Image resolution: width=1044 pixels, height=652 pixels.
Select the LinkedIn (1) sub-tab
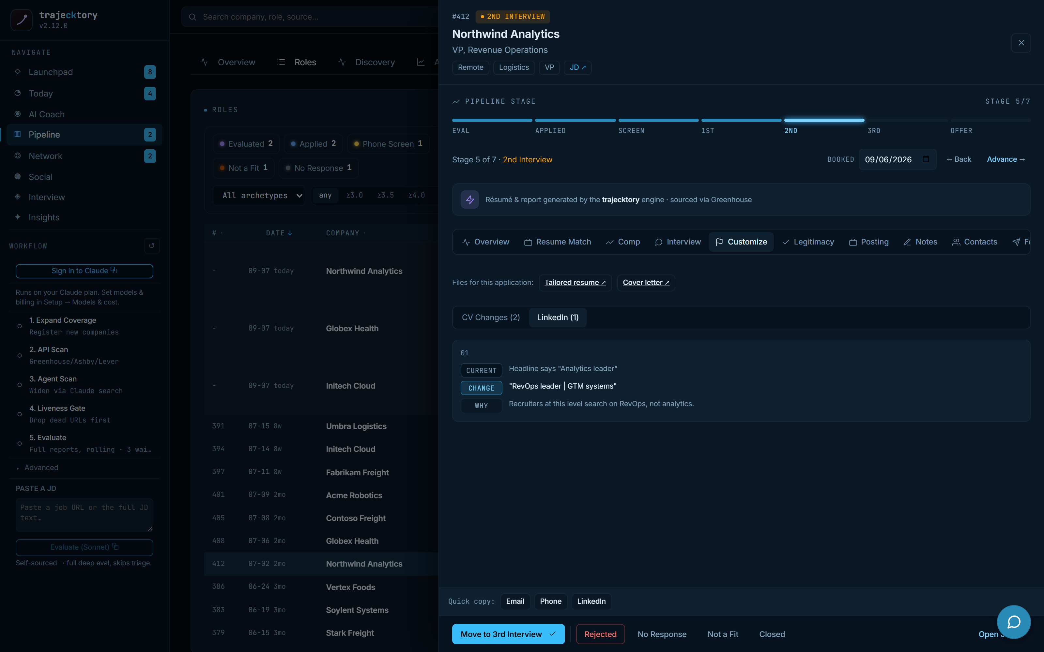(557, 318)
